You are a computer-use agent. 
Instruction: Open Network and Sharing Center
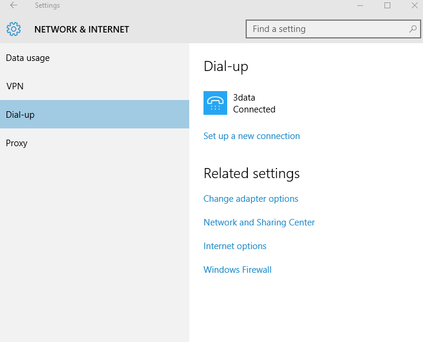[x=259, y=222]
